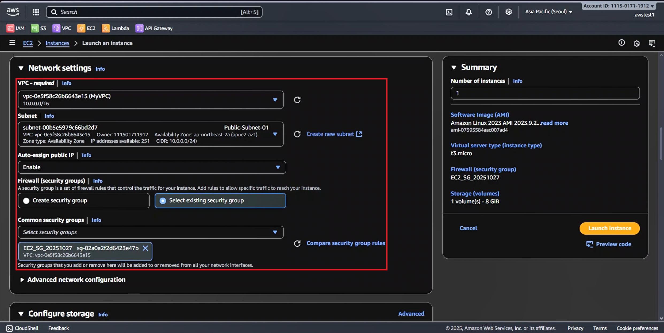This screenshot has height=333, width=664.
Task: Open the Auto-assign public IP dropdown
Action: (152, 167)
